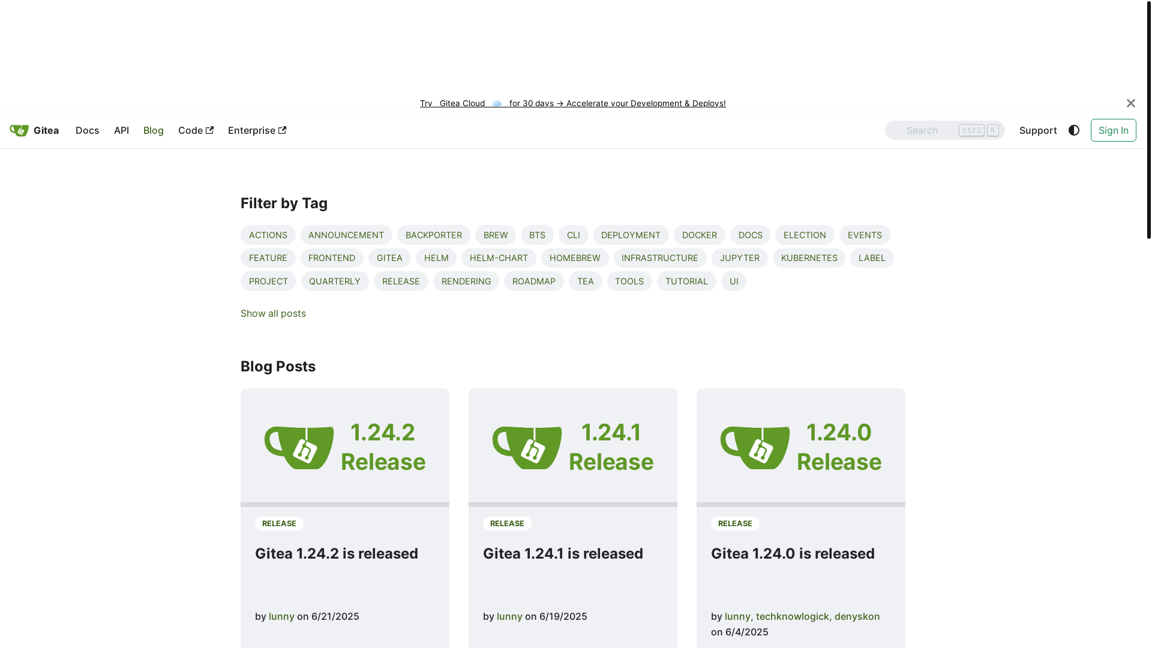
Task: Click RELEASE badge on 1.24.1 card
Action: [x=507, y=524]
